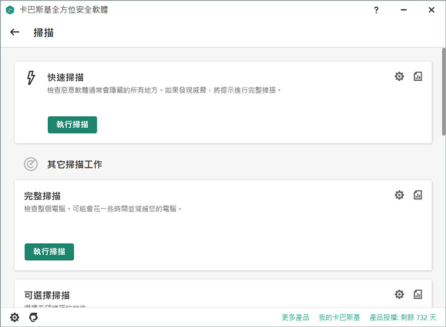Open application settings gear in bottom bar
This screenshot has height=327, width=446.
coord(14,317)
